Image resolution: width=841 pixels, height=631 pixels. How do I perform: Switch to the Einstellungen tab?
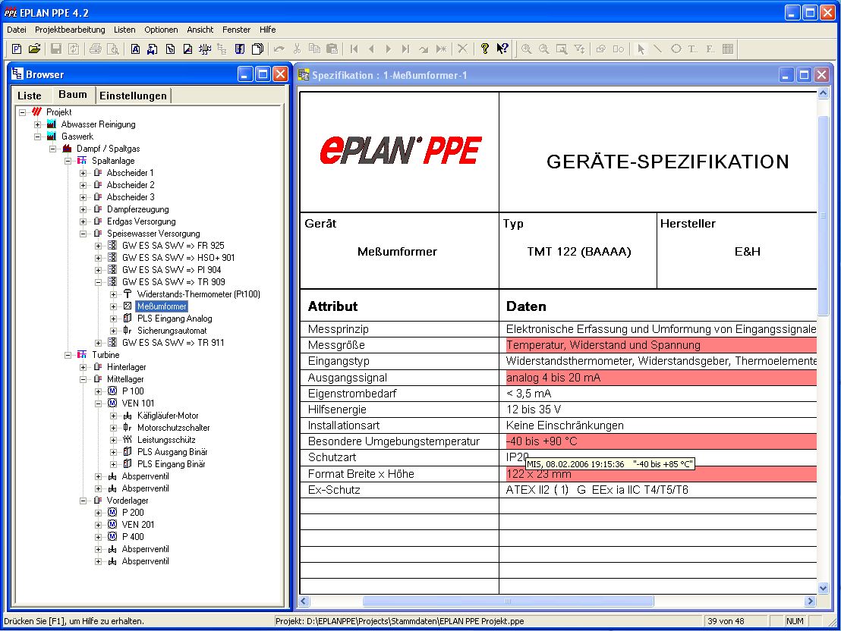pos(133,96)
